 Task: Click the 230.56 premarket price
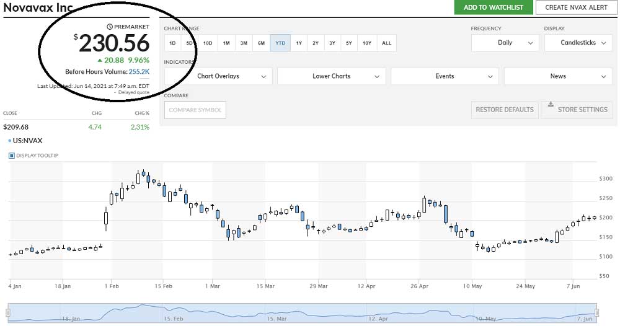(114, 43)
